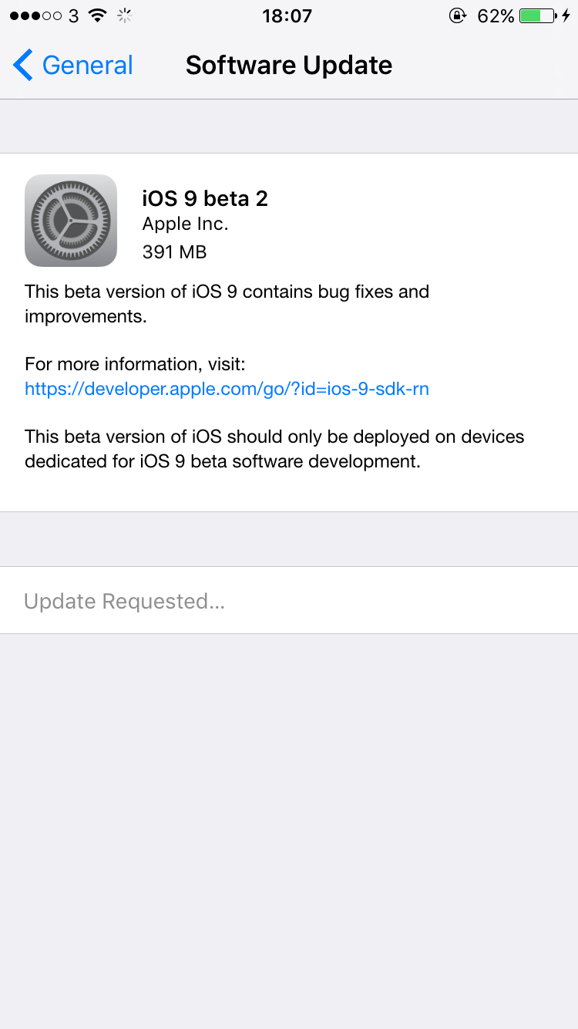Tap the Update Requested… row
578x1029 pixels.
tap(289, 600)
